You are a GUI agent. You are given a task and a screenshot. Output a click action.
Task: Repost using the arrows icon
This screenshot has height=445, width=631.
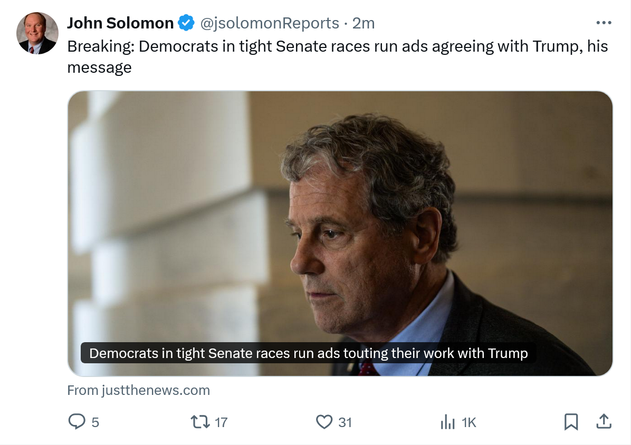pos(200,421)
